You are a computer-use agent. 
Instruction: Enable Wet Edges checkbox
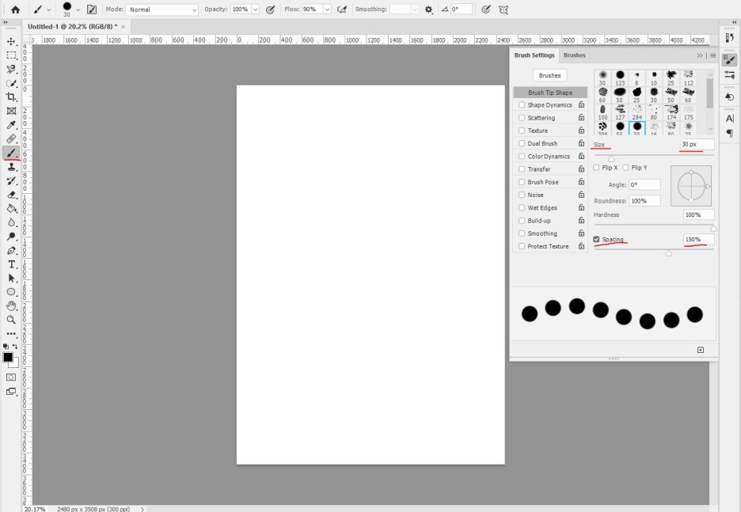(x=522, y=207)
